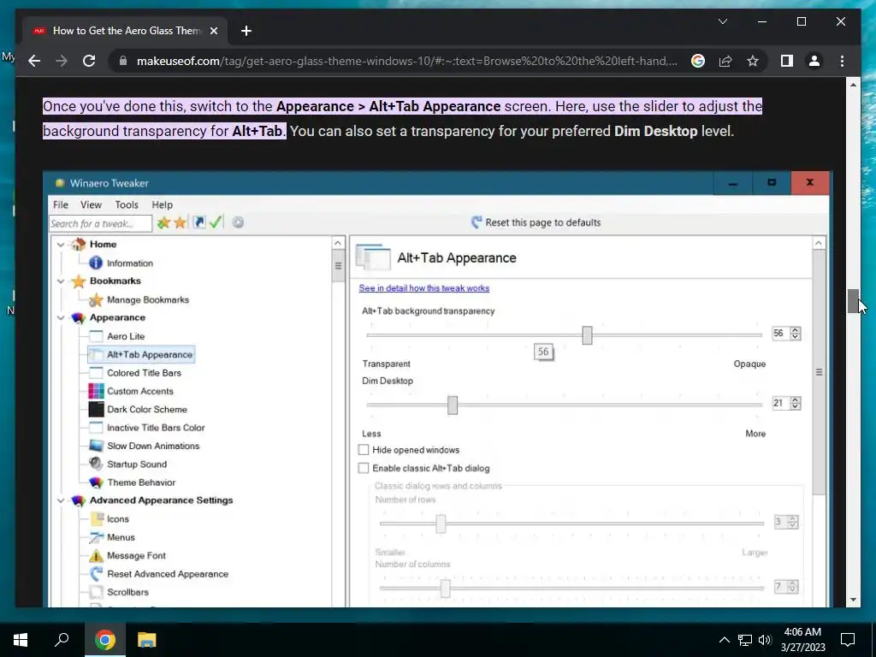Viewport: 876px width, 657px height.
Task: Open File menu in Winaero Tweaker
Action: [61, 204]
